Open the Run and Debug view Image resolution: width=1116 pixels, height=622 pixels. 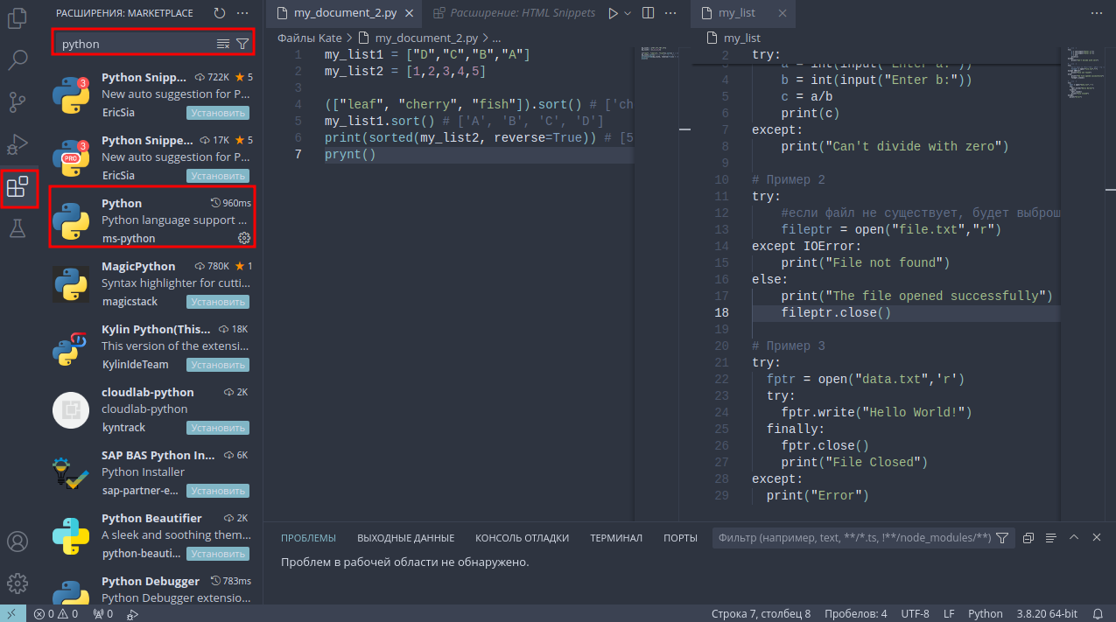18,144
